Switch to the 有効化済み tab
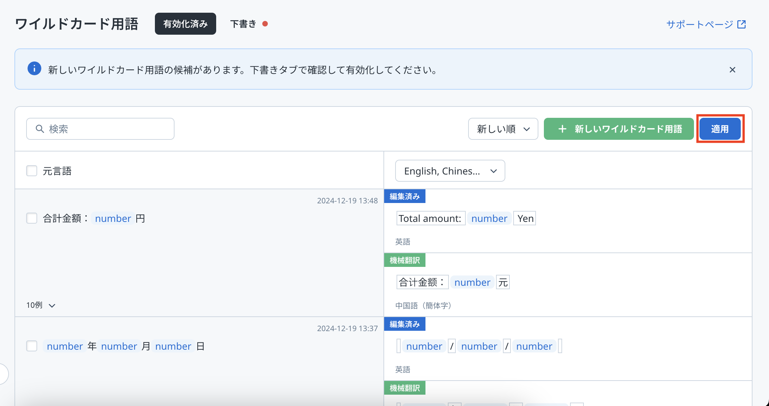Screen dimensions: 769x406 tap(185, 24)
